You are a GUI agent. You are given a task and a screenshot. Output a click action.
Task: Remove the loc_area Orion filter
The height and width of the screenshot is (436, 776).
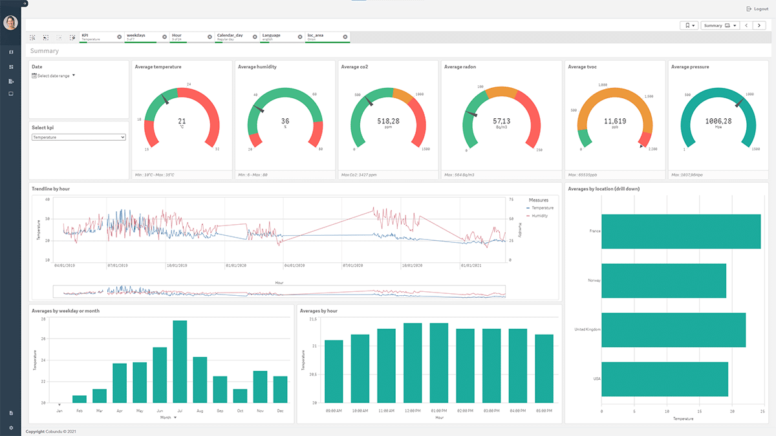[x=345, y=37]
